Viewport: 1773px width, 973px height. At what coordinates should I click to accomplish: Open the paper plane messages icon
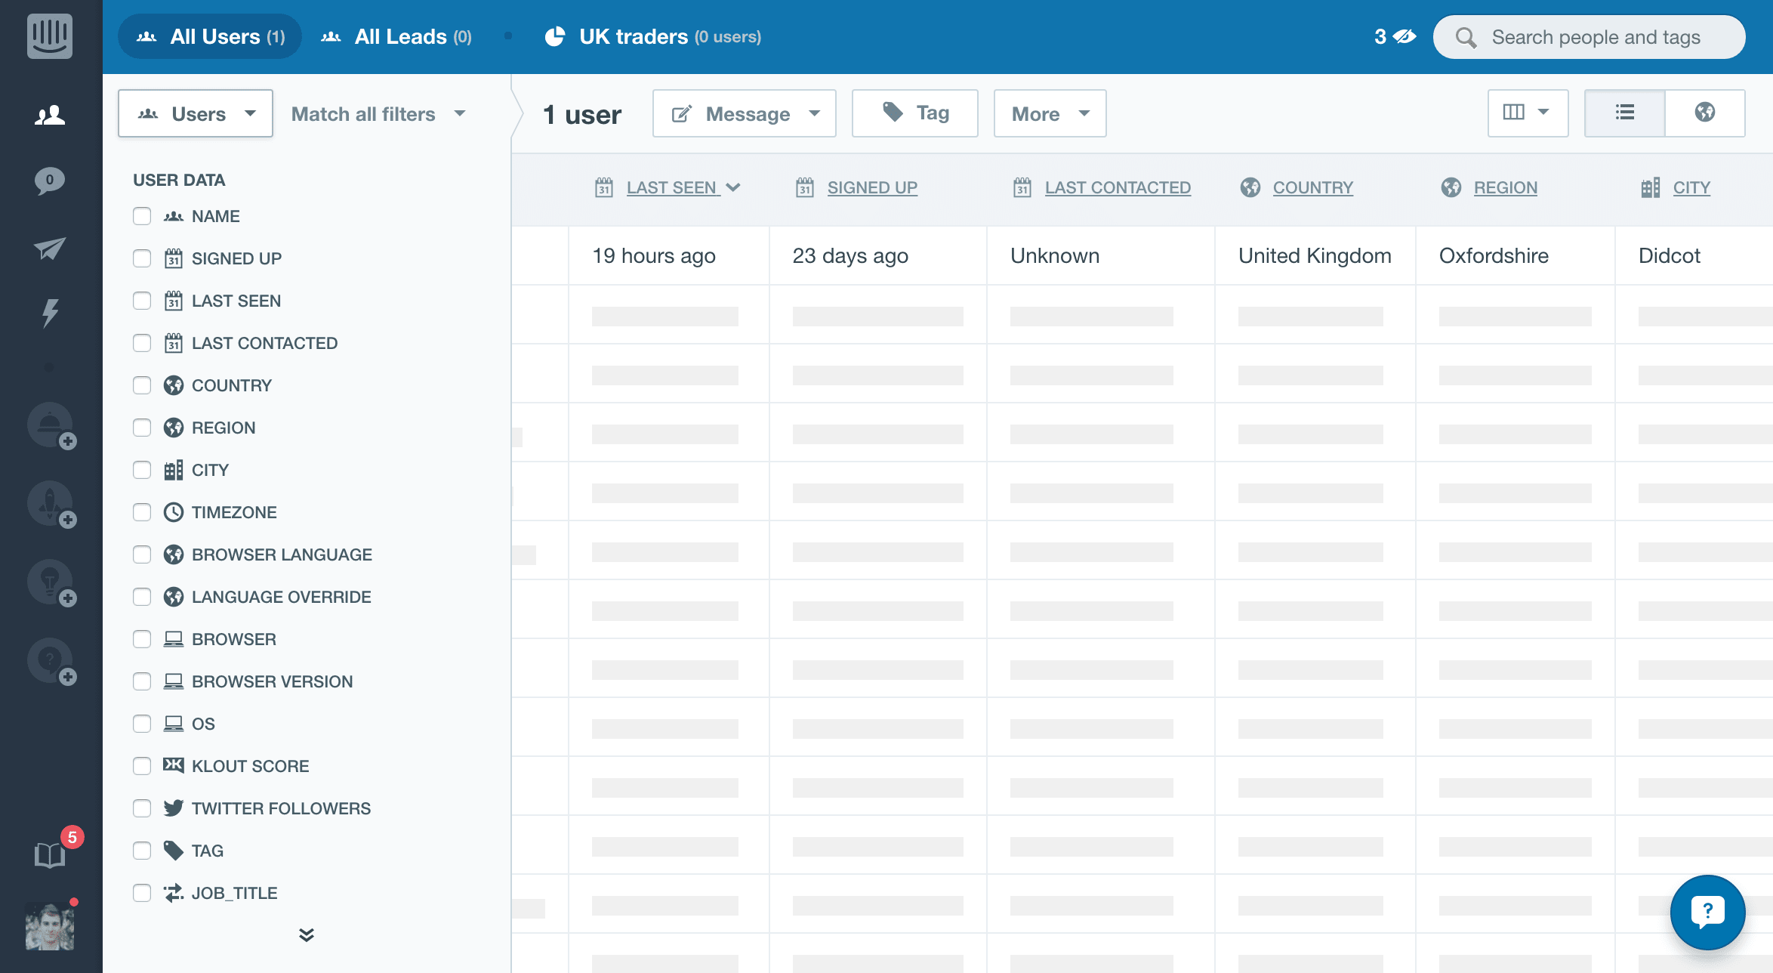click(x=50, y=248)
